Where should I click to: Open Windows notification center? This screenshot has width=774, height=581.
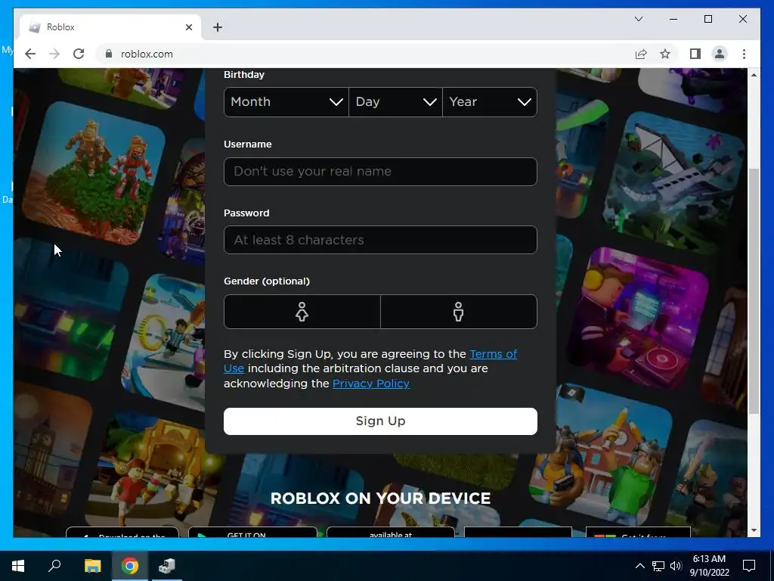(x=749, y=566)
